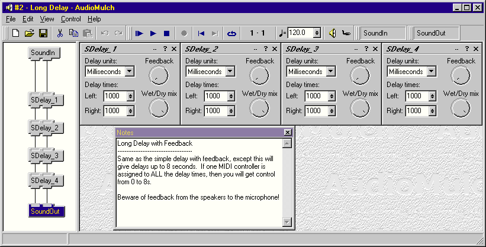This screenshot has height=247, width=486.
Task: Select the SDelay_3 node in patcher
Action: pos(45,155)
